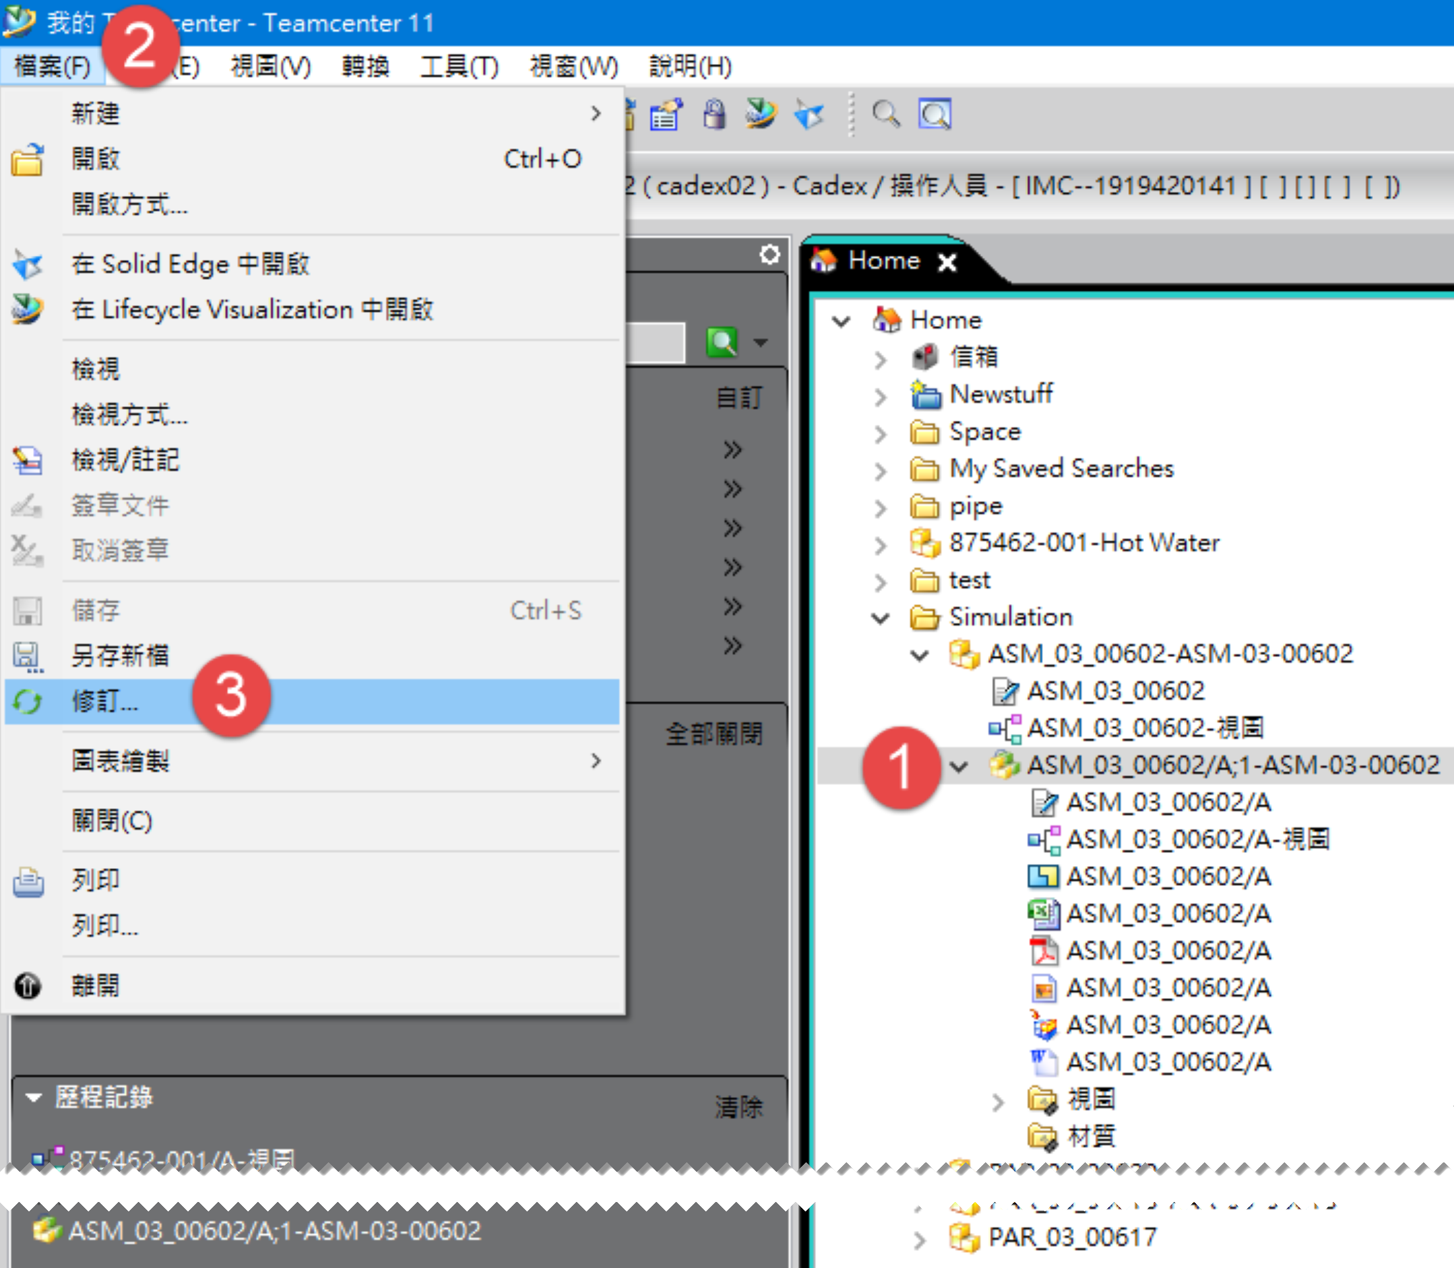
Task: Expand the pipe folder
Action: 880,508
